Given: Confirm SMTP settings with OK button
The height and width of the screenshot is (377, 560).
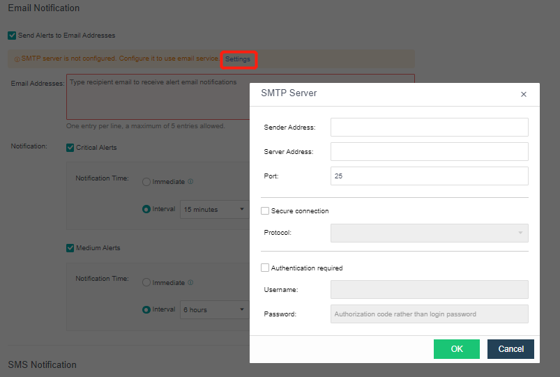Looking at the screenshot, I should 456,349.
